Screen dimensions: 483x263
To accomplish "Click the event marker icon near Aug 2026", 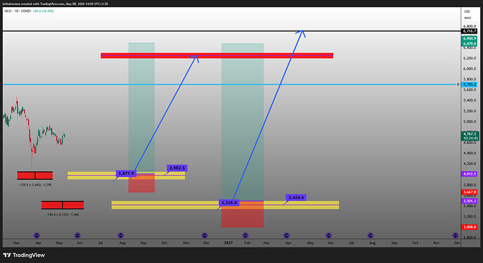I will click(x=120, y=236).
